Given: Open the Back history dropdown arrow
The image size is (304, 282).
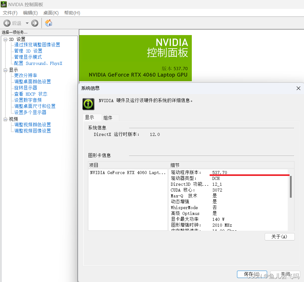Looking at the screenshot, I should (x=27, y=23).
